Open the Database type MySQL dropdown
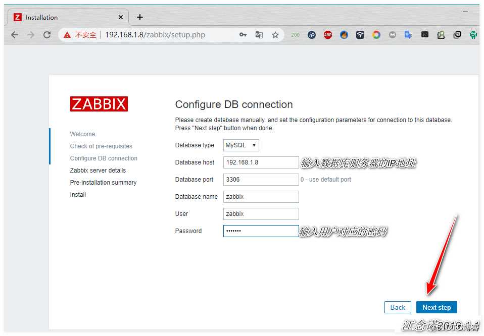The image size is (484, 336). pyautogui.click(x=241, y=145)
